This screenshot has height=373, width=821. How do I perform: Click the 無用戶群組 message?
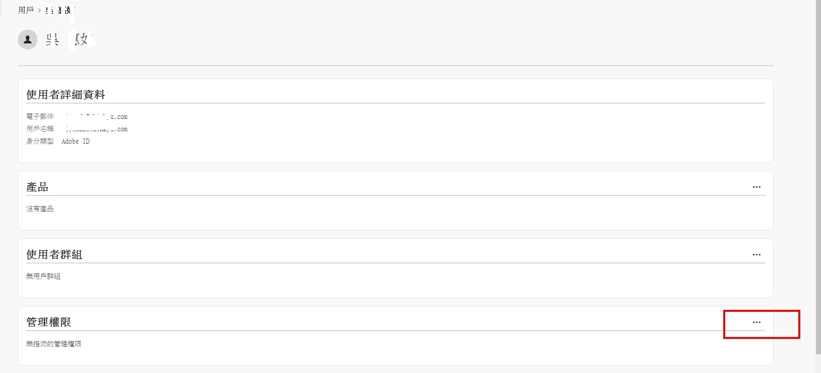click(x=43, y=276)
